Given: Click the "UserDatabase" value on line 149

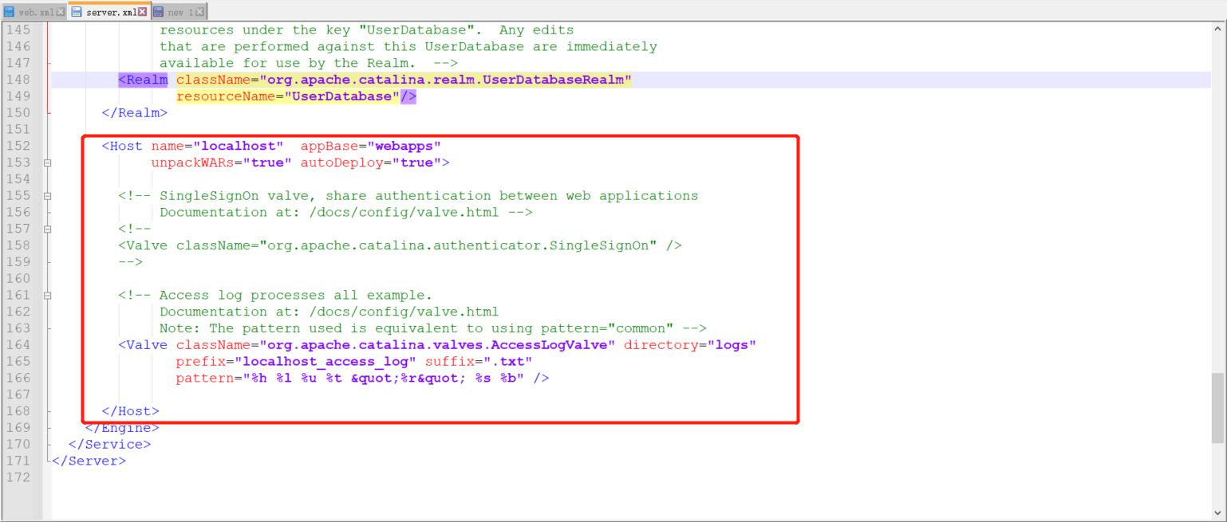Looking at the screenshot, I should 342,96.
